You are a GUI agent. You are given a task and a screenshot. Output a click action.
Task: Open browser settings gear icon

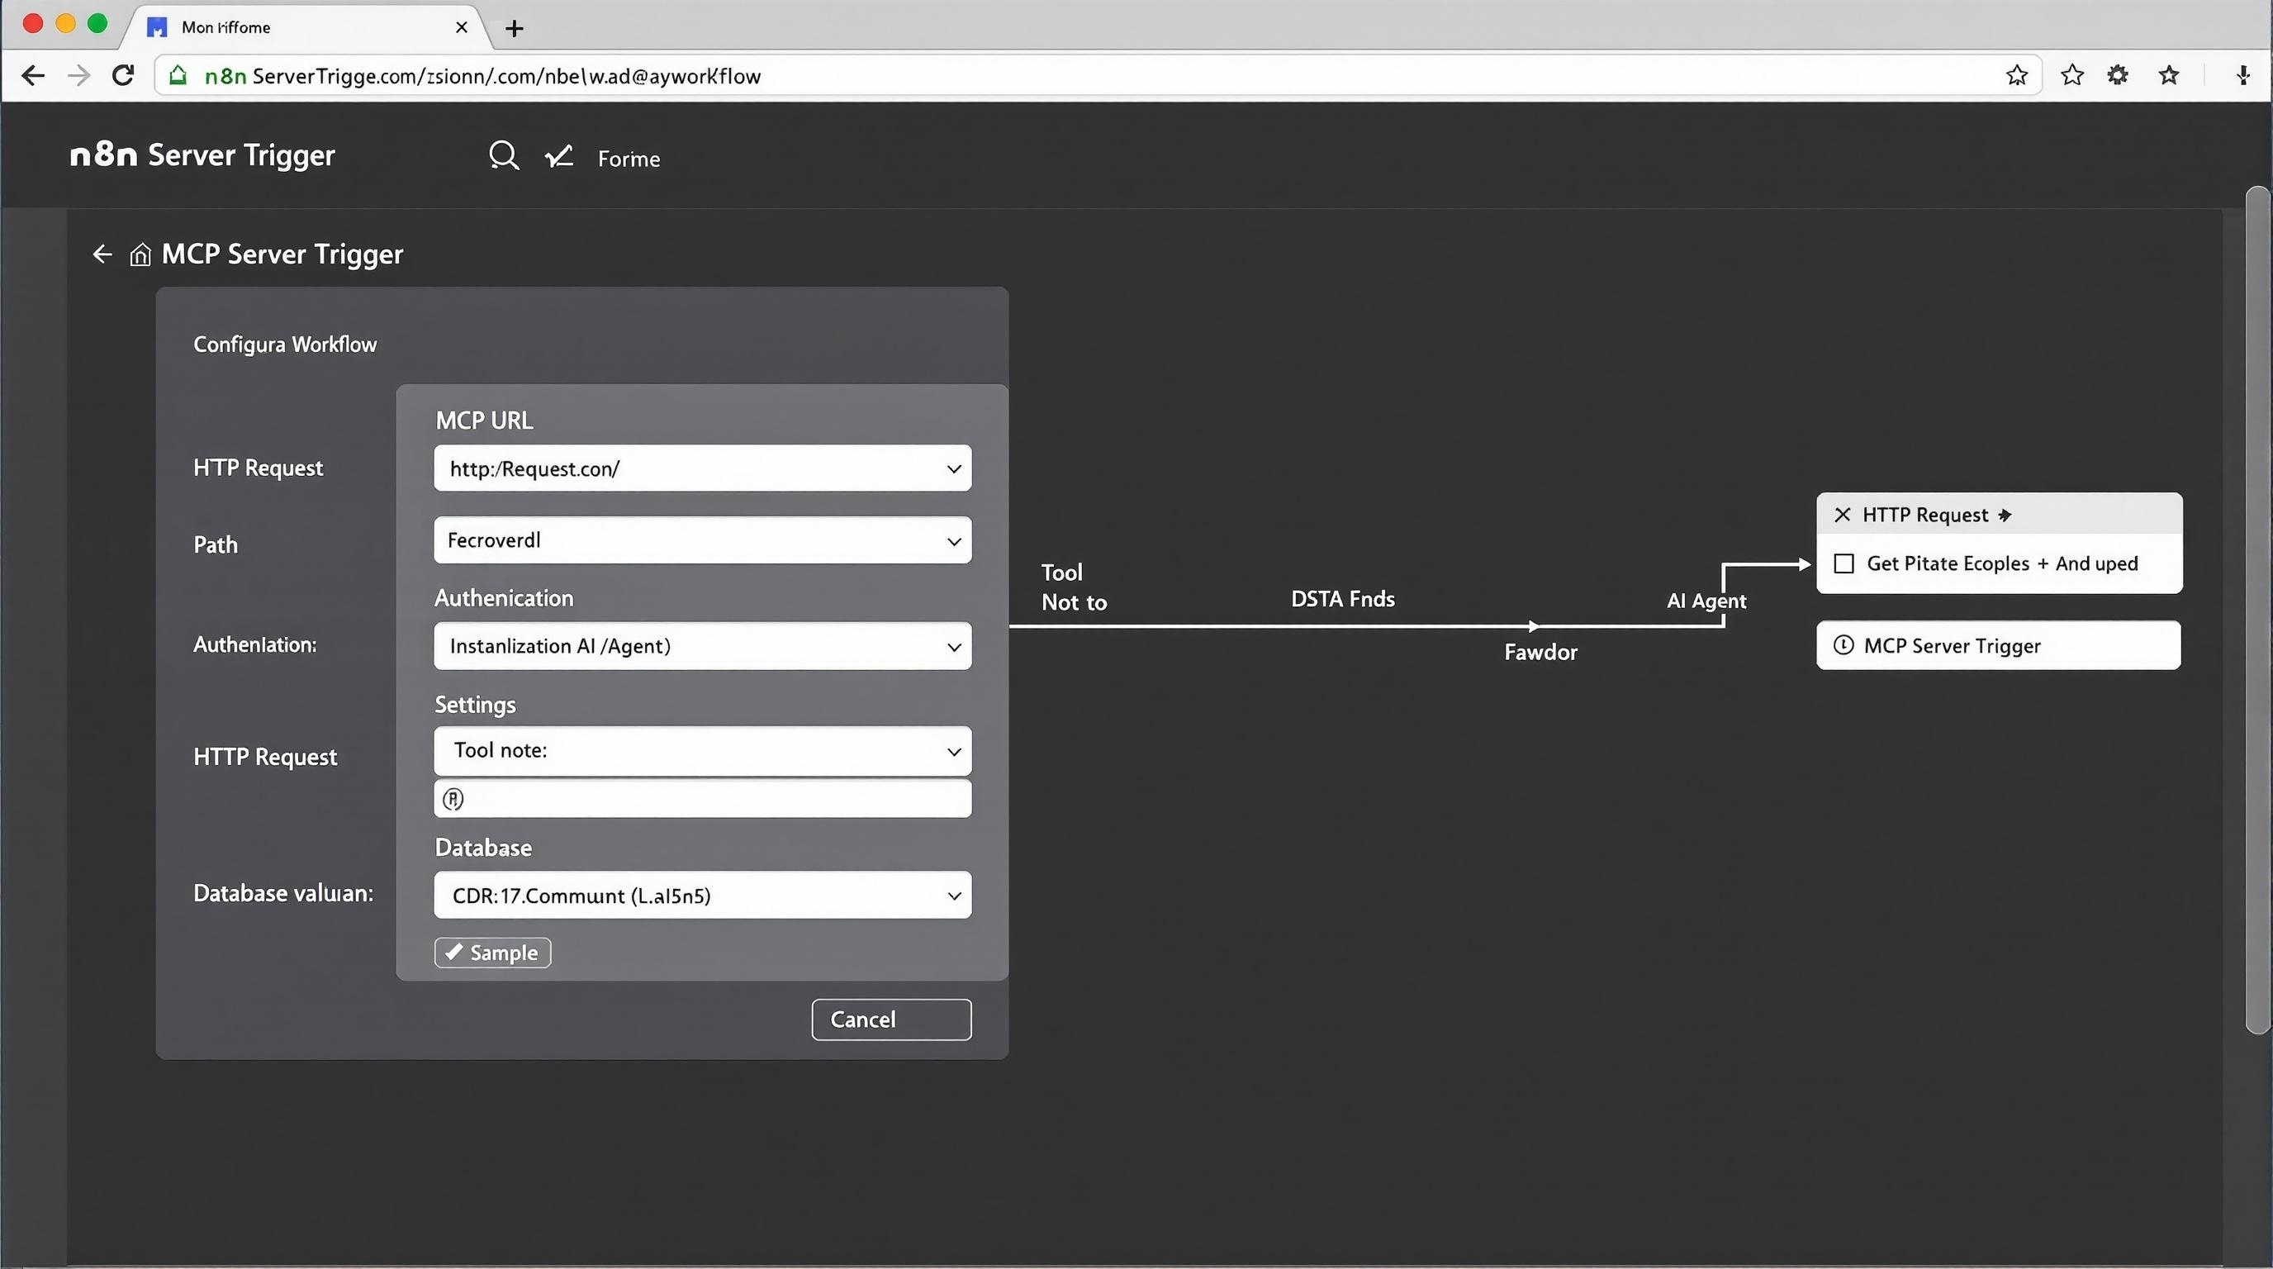[x=2118, y=76]
